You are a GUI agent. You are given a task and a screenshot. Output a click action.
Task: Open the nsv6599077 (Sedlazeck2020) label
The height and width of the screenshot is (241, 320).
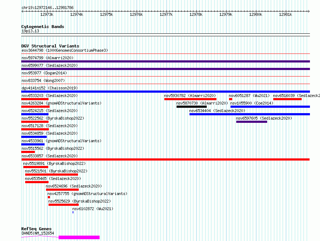(50, 65)
